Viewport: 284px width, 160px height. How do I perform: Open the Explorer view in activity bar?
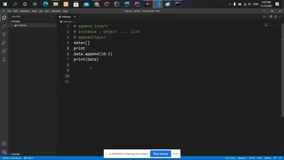[4, 18]
